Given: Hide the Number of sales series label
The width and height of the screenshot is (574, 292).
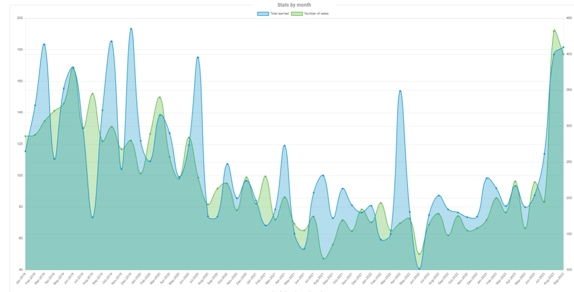Looking at the screenshot, I should pos(316,13).
